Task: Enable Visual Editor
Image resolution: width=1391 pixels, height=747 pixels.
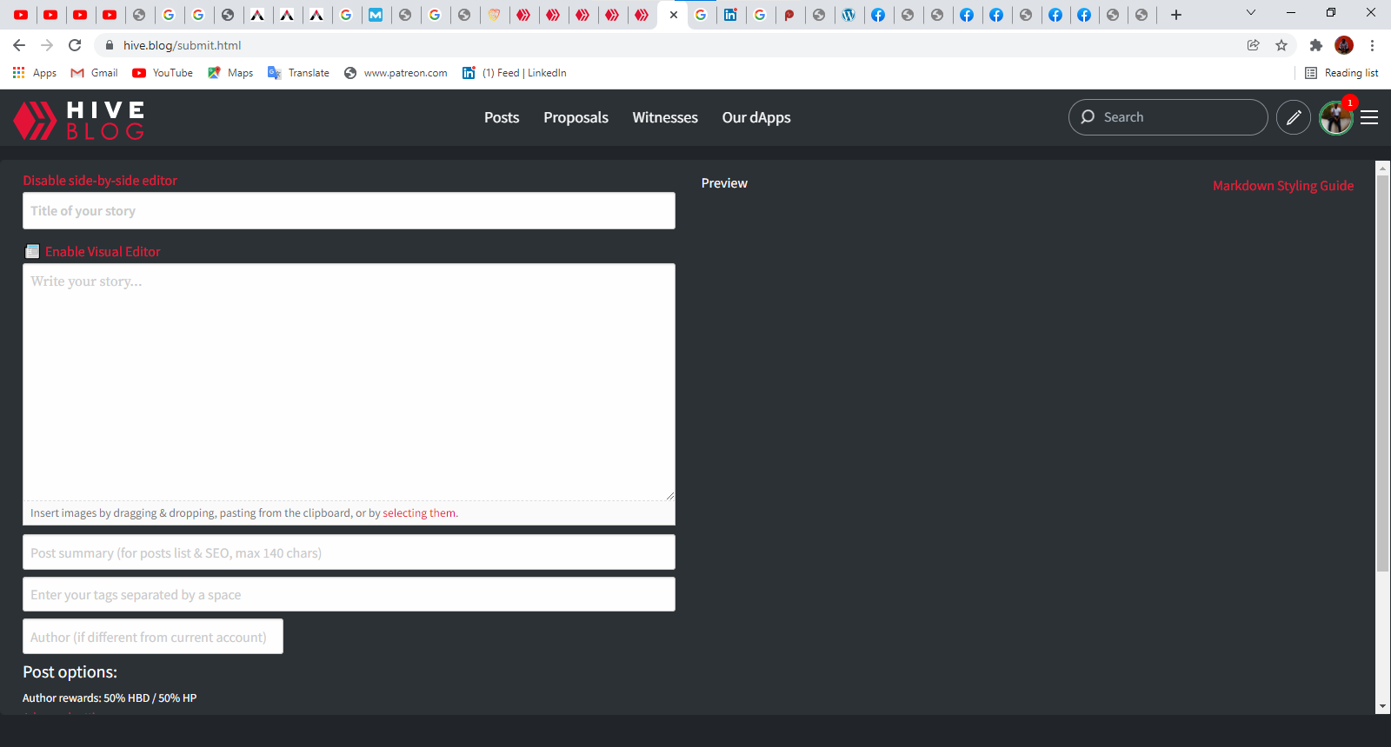Action: [x=103, y=252]
